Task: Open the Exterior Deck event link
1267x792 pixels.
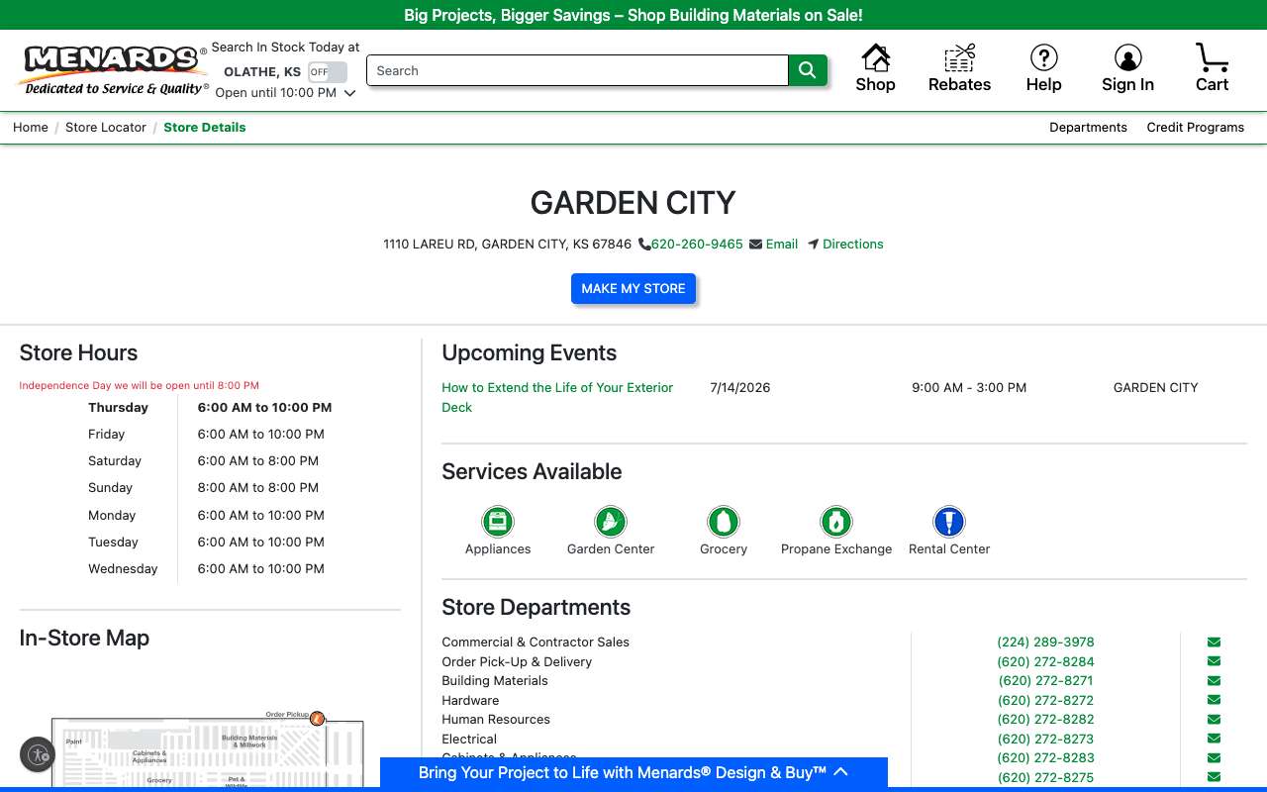Action: pyautogui.click(x=557, y=397)
